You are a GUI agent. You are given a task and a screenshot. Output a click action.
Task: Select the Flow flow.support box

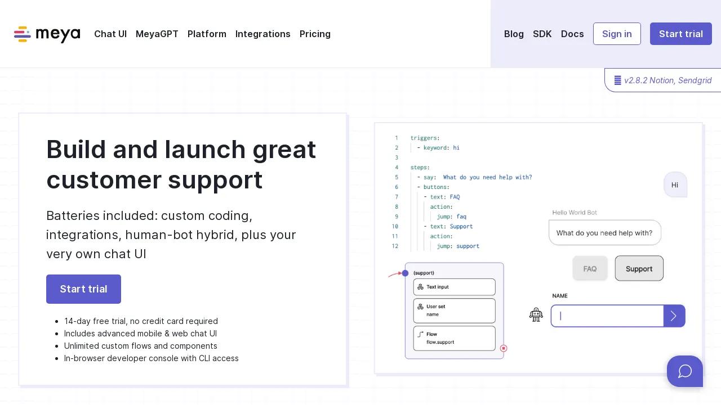[454, 338]
